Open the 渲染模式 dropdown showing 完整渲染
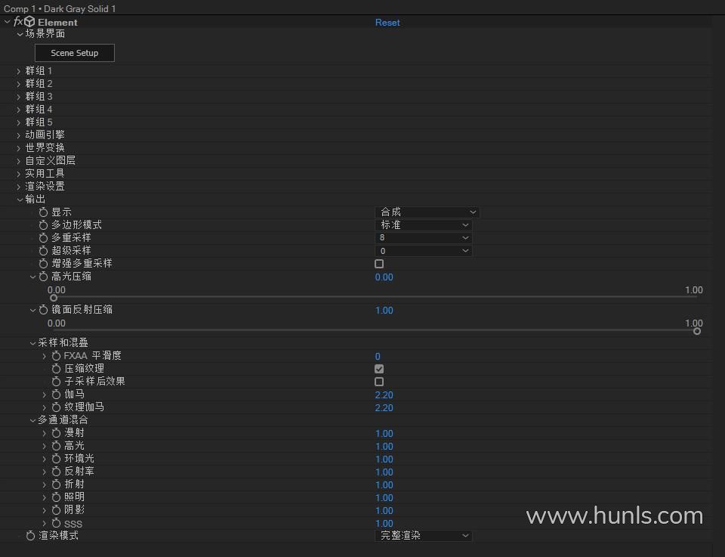The width and height of the screenshot is (725, 557). (424, 536)
